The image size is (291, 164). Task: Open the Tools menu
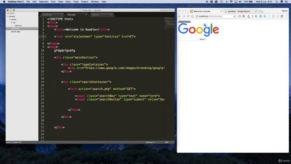76,2
